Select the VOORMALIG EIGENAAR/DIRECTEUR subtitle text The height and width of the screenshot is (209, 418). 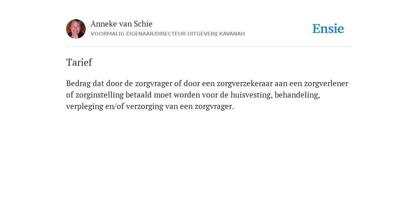(138, 34)
